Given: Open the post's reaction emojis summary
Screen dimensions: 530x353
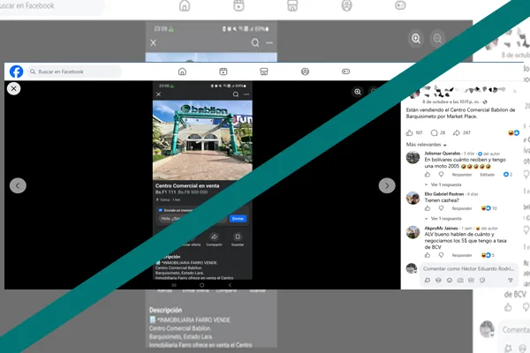Looking at the screenshot, I should click(x=514, y=132).
